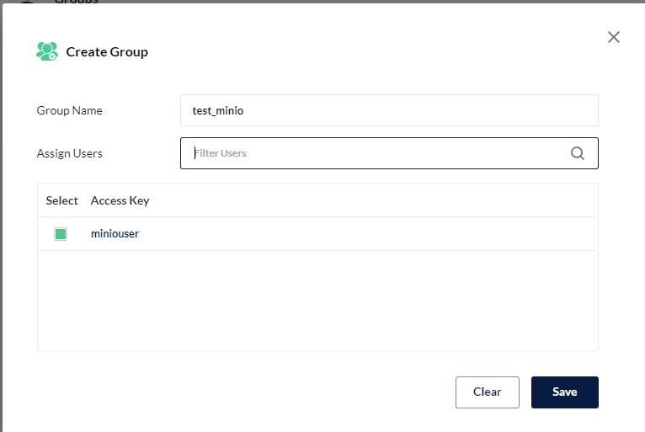Click the magnifier search icon

[578, 153]
